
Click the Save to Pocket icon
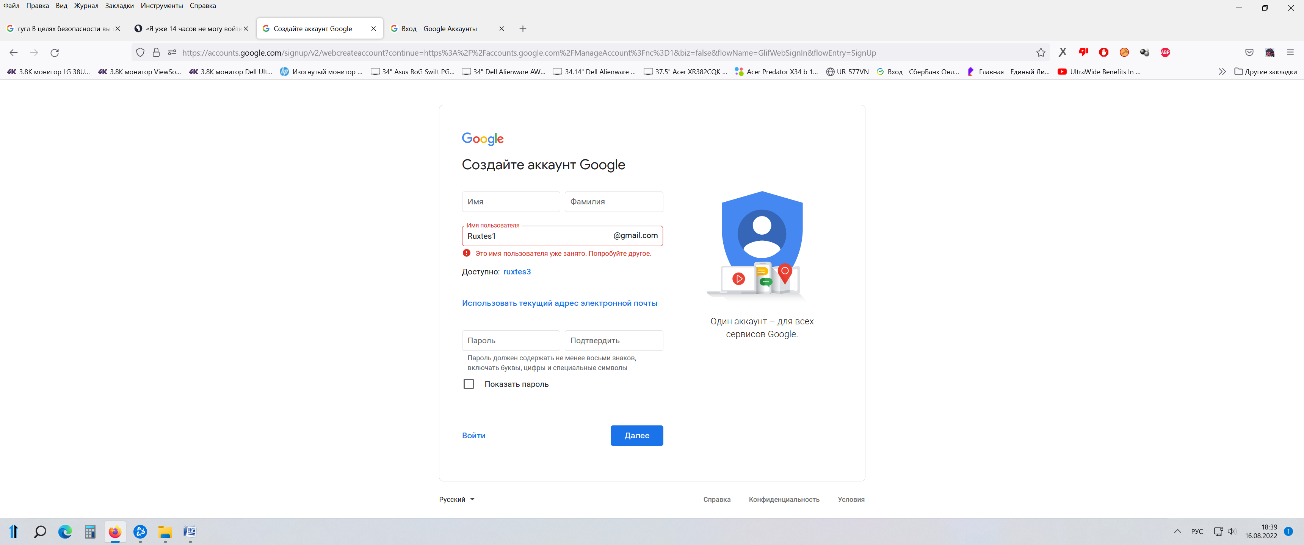point(1249,53)
